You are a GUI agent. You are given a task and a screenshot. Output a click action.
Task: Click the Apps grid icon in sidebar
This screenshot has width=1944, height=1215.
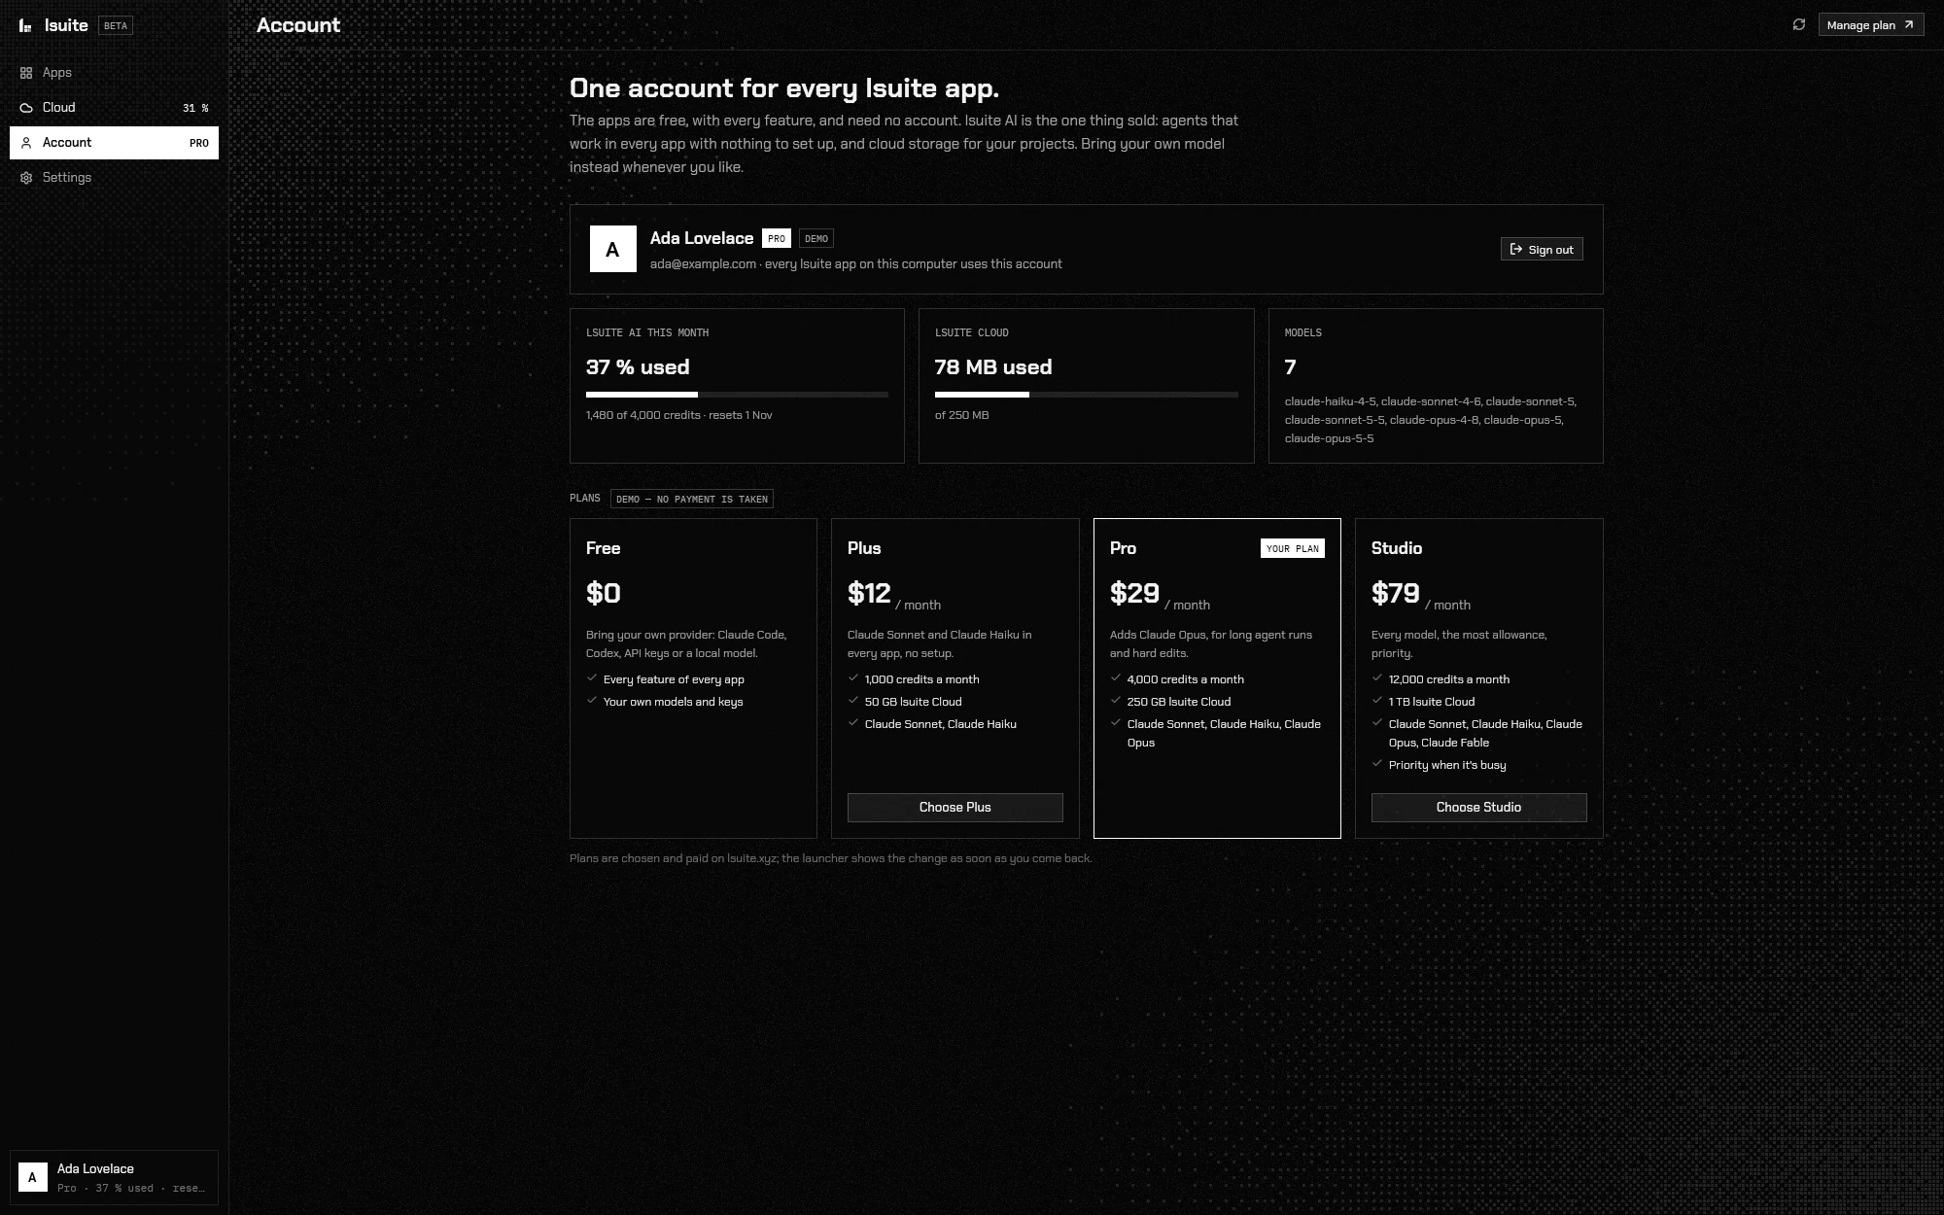26,73
